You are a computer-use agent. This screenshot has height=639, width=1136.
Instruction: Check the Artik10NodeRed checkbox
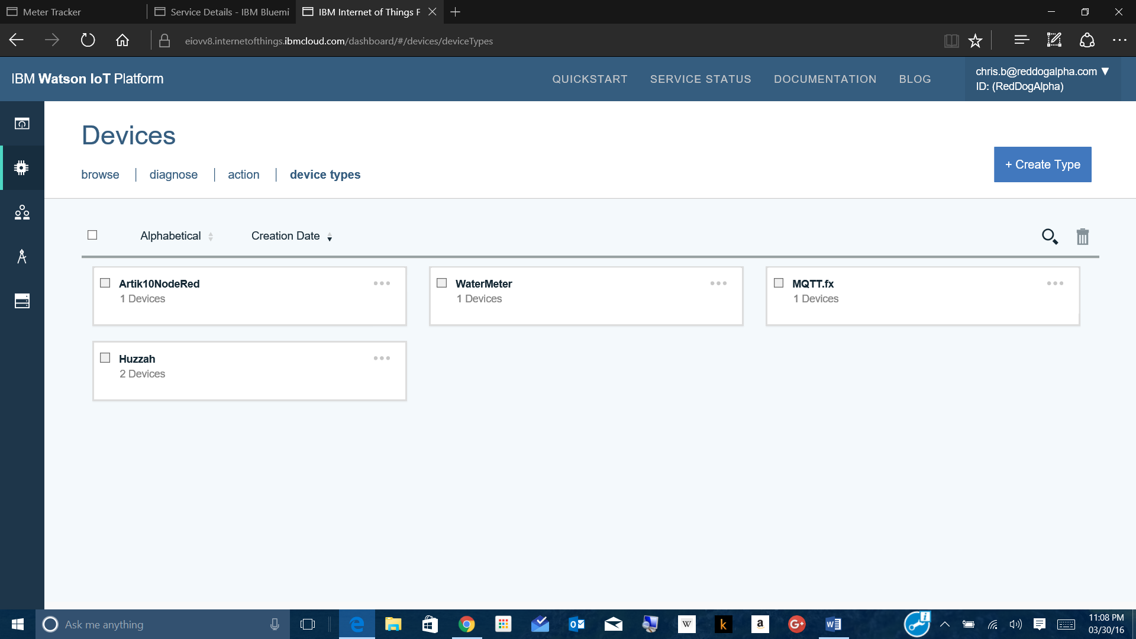coord(105,283)
